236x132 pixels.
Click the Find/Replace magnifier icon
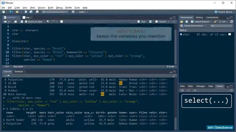pos(48,22)
